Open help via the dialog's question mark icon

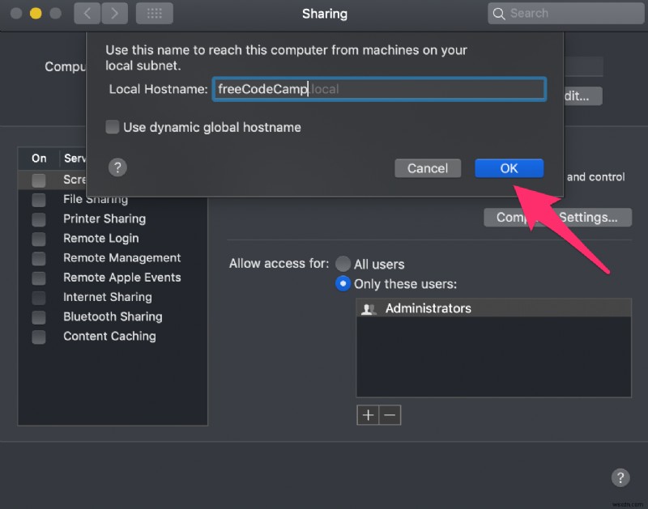coord(117,168)
